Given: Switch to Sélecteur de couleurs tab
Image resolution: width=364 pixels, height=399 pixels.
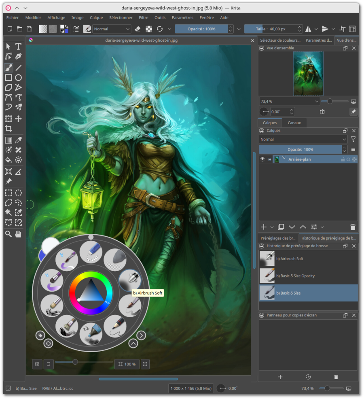Looking at the screenshot, I should pyautogui.click(x=280, y=40).
